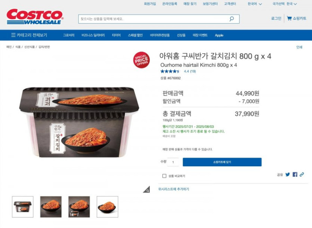Click the star rating icons
Viewport: 312px width, 228px height.
pos(170,71)
